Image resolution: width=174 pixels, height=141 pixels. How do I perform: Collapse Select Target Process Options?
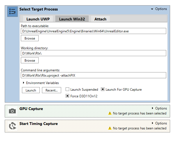[159, 9]
